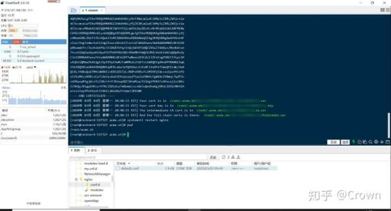Click the terminal Options button
The height and width of the screenshot is (211, 391).
point(345,142)
